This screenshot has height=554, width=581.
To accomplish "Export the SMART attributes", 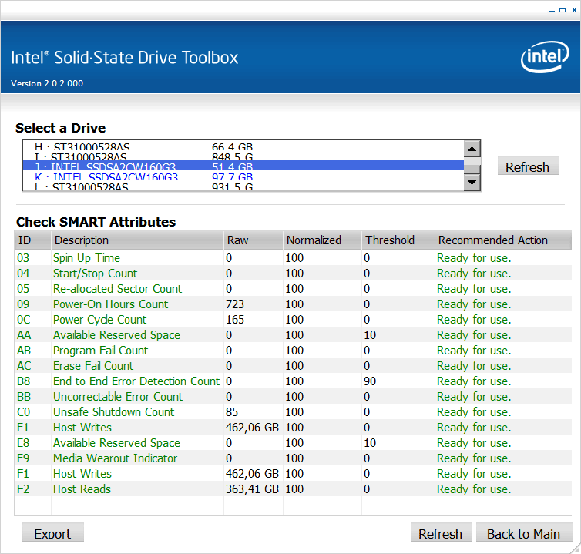I will [52, 533].
